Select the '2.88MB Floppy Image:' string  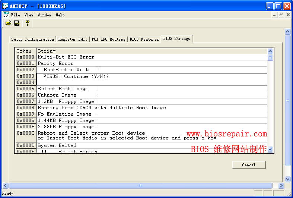point(67,127)
